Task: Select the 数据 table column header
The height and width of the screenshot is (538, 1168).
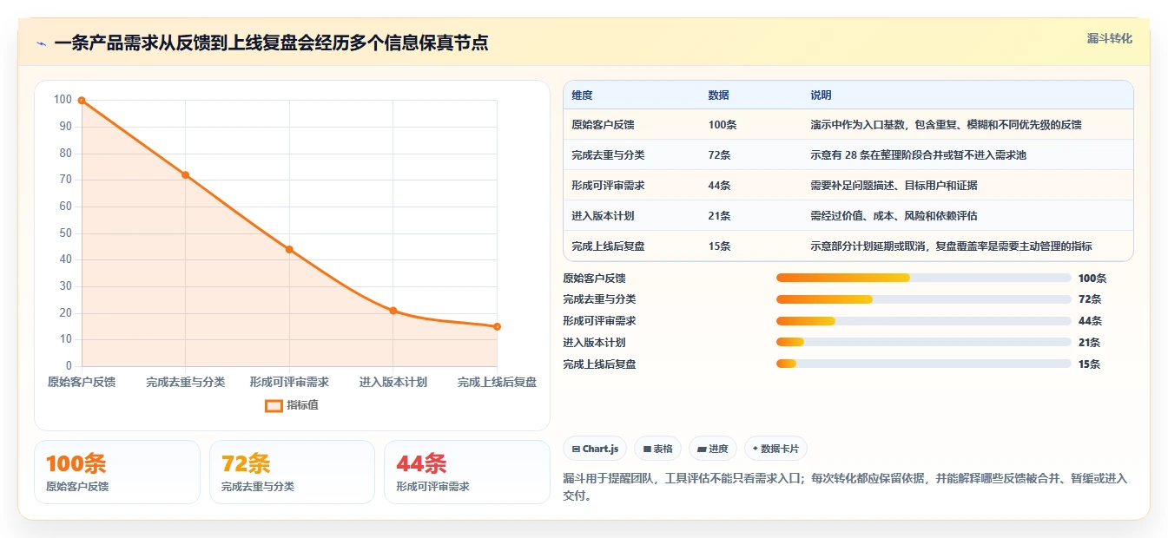Action: click(719, 95)
